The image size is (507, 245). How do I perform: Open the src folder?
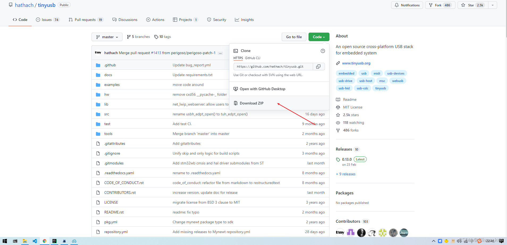107,114
